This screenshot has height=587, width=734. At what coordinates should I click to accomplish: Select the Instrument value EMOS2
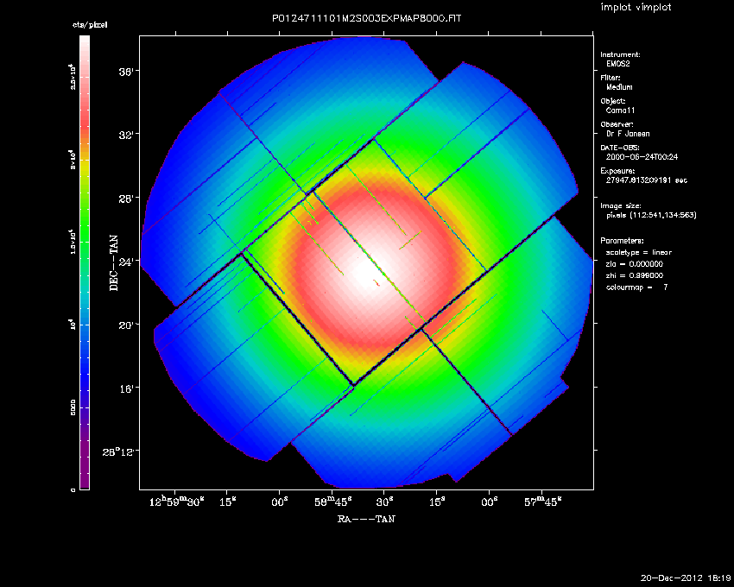[x=617, y=64]
